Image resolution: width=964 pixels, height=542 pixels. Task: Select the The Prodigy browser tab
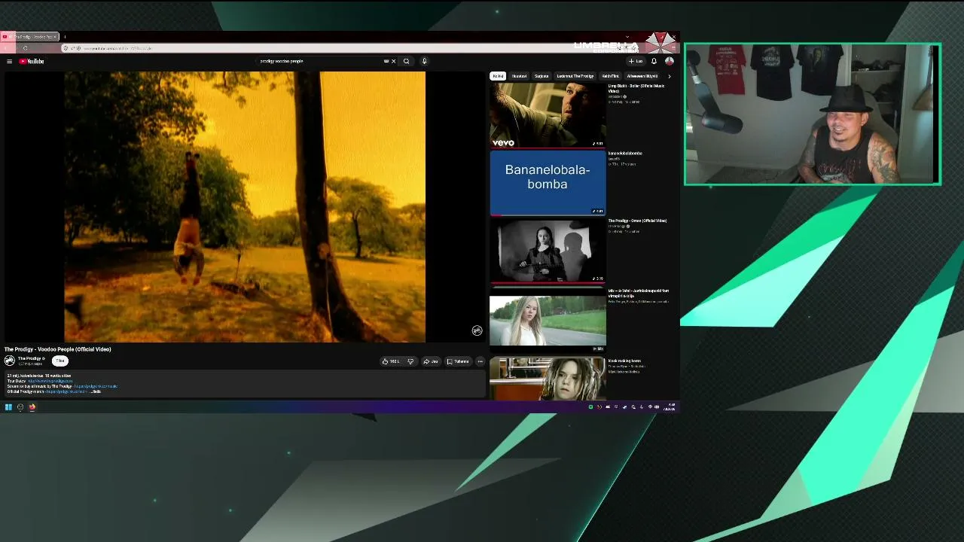point(30,36)
